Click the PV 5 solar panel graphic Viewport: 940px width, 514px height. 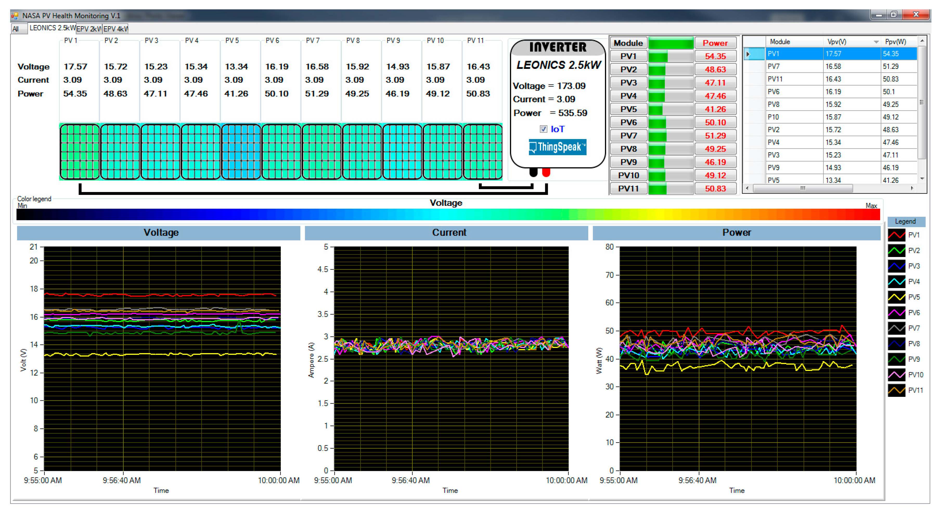pyautogui.click(x=241, y=152)
